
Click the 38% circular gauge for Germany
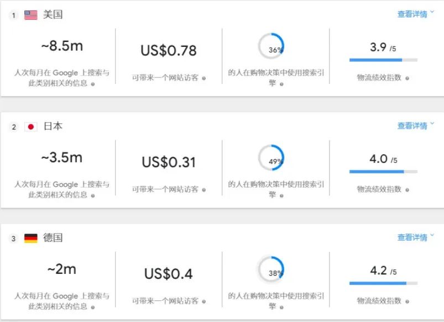pyautogui.click(x=271, y=269)
